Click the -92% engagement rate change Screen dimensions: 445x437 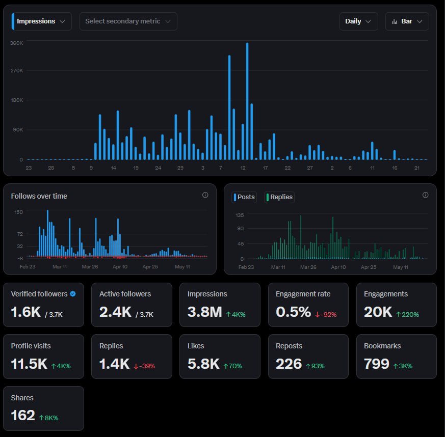click(326, 314)
